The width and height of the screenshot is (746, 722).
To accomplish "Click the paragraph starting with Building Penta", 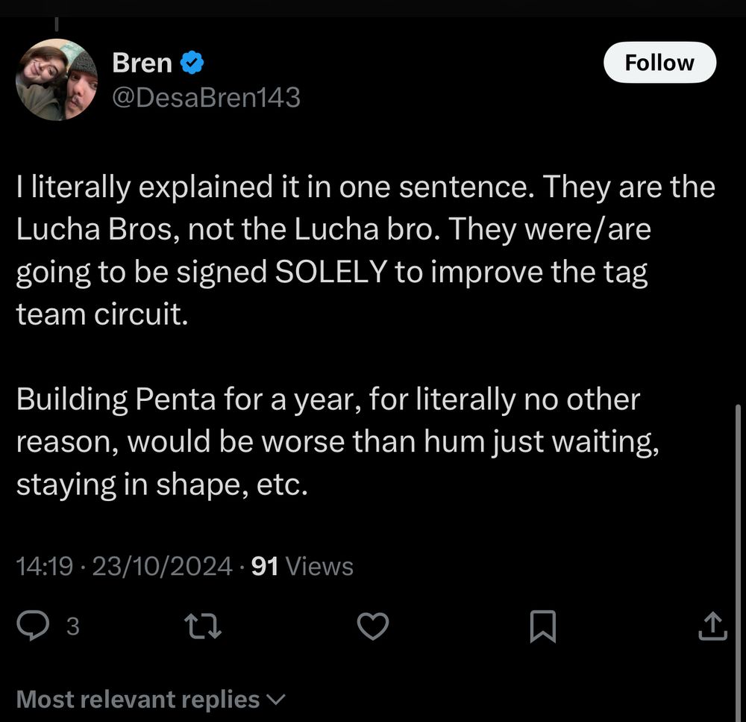I will point(336,442).
